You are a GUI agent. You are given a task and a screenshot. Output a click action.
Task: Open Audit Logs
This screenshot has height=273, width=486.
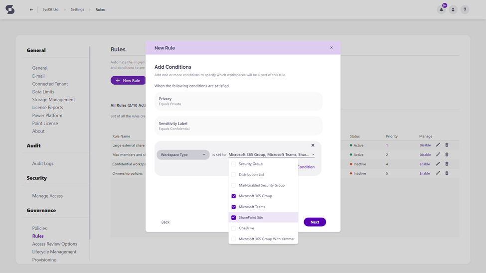pyautogui.click(x=43, y=163)
